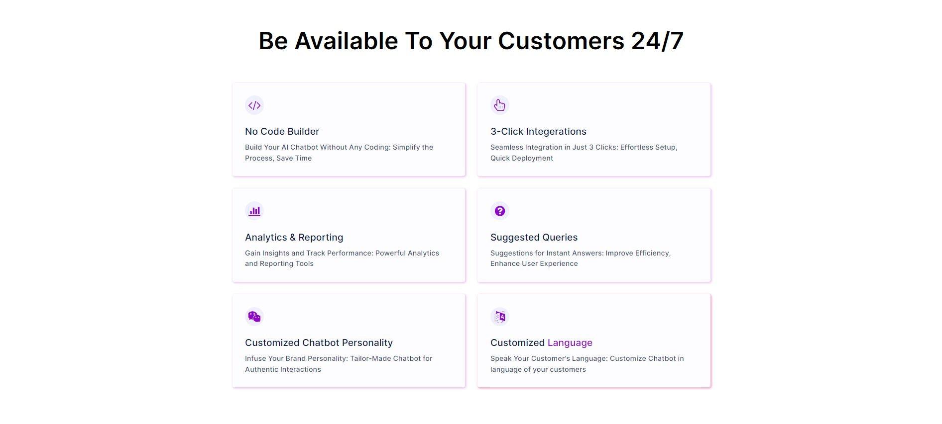Click the purple word Language

coord(570,342)
